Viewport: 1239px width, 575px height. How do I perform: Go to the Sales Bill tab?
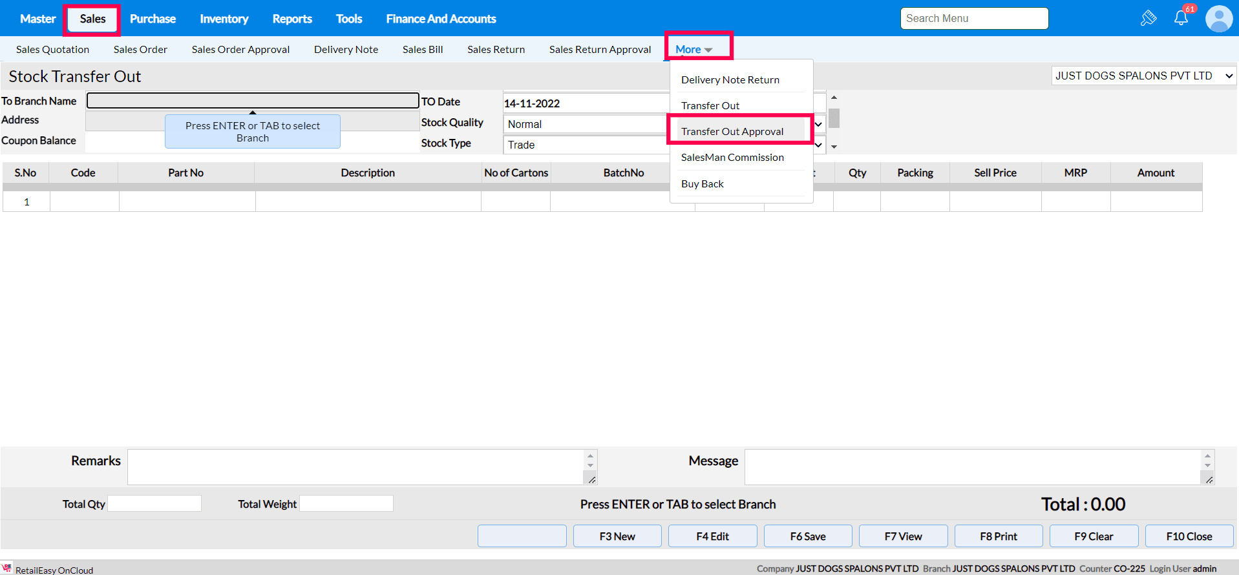point(422,49)
